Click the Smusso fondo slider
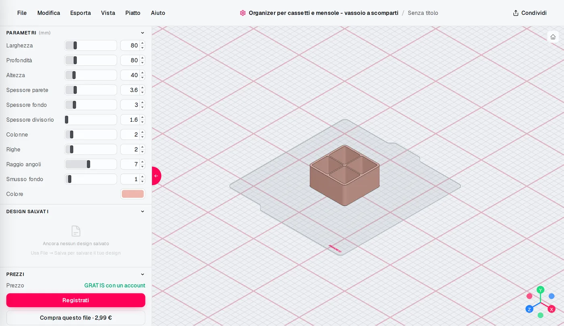Viewport: 564px width, 326px height. (91, 179)
